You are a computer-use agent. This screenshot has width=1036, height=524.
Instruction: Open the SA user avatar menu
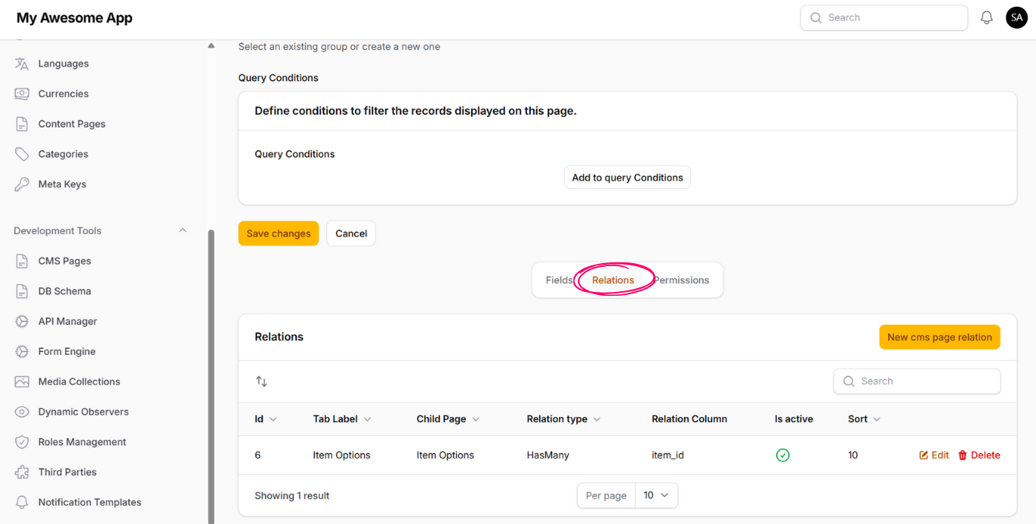coord(1016,17)
